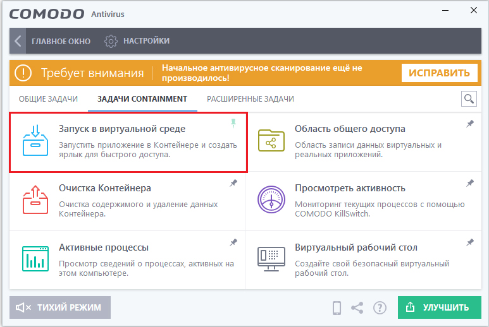The height and width of the screenshot is (327, 489).
Task: Click the Область общего доступа title
Action: pos(350,129)
